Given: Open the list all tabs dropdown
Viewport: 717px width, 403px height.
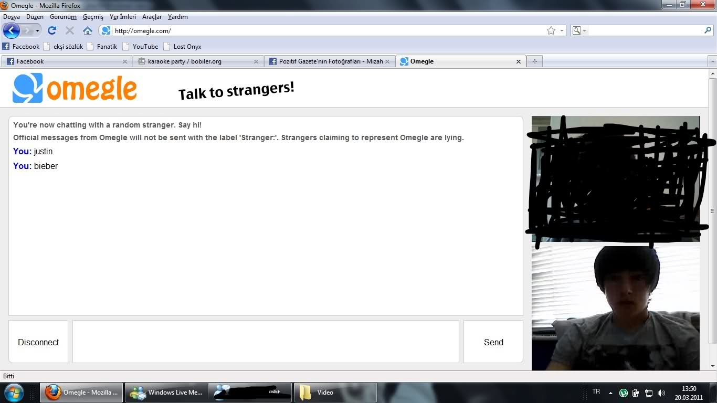Looking at the screenshot, I should click(712, 61).
